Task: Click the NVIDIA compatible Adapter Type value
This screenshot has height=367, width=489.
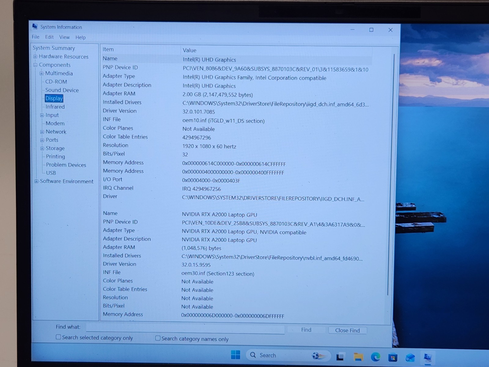Action: click(244, 232)
